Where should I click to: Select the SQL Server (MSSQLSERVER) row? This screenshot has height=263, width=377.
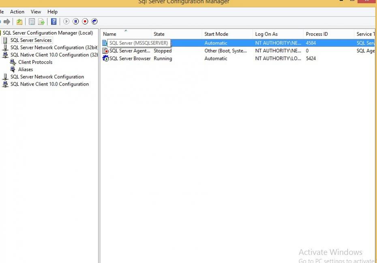pos(238,43)
